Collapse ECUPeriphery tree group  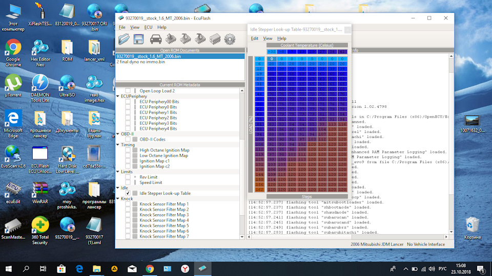(x=118, y=97)
